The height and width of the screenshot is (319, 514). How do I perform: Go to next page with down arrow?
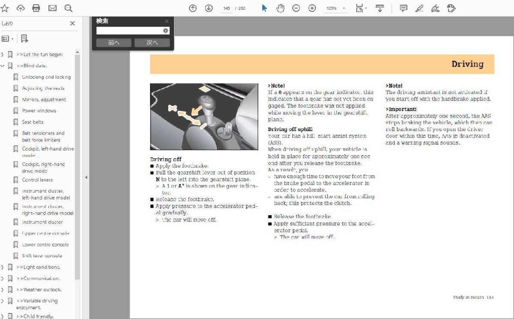pyautogui.click(x=209, y=8)
